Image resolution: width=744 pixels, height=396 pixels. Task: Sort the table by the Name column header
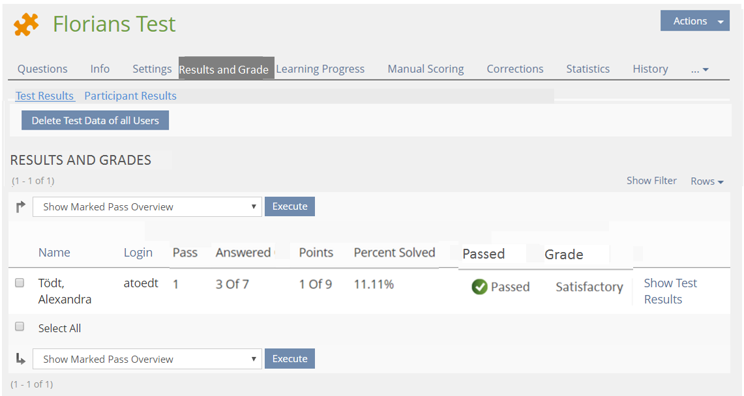tap(54, 253)
